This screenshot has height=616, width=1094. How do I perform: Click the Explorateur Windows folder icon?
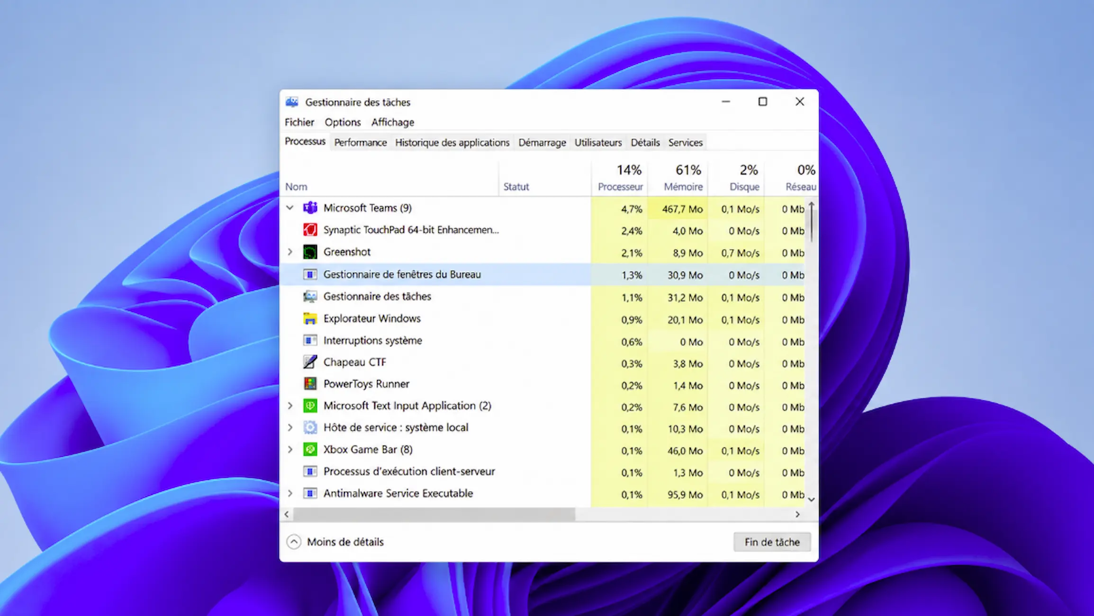[310, 318]
